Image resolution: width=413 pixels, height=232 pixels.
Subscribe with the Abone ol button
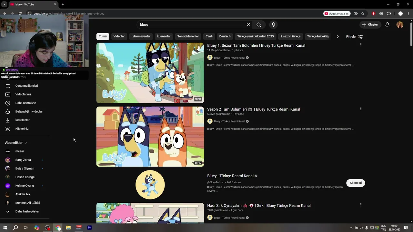(x=356, y=183)
